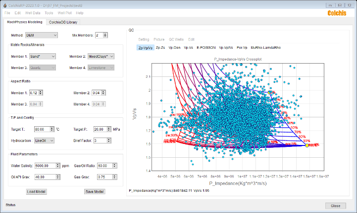Open the Well Data menu
357x213 pixels.
(33, 13)
